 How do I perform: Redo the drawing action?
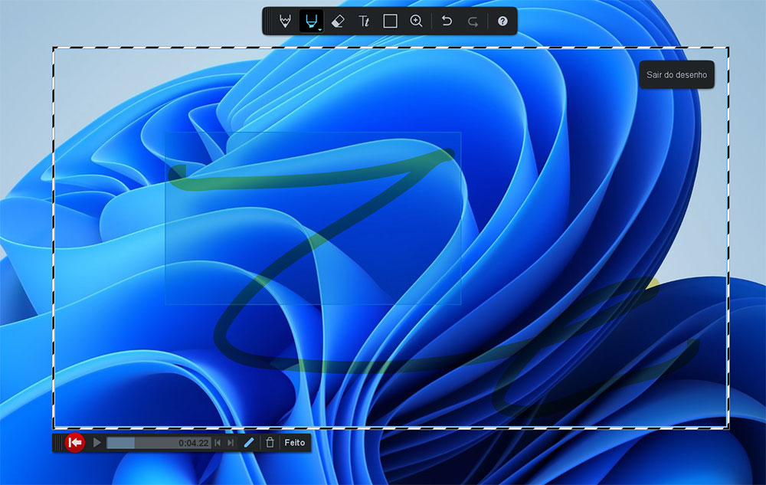(x=473, y=21)
